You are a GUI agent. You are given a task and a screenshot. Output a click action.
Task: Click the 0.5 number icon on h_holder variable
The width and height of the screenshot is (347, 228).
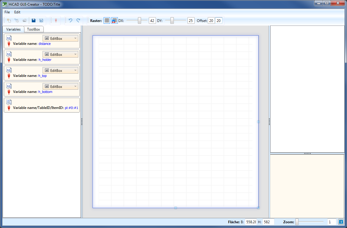(x=9, y=54)
